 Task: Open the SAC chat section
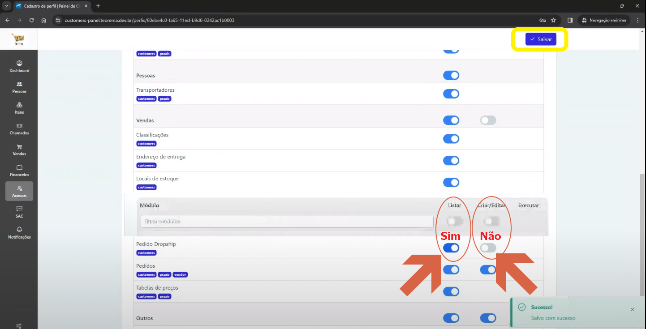coord(19,212)
